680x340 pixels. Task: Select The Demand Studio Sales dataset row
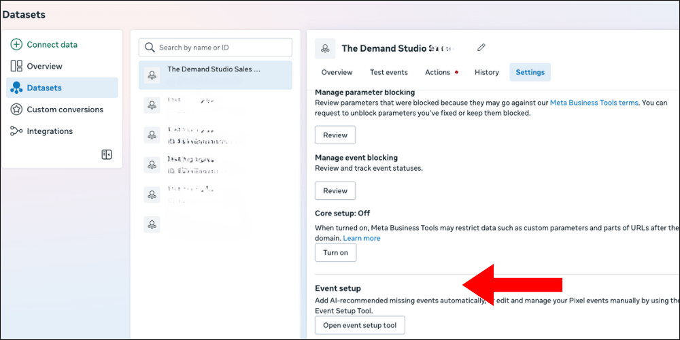(216, 75)
